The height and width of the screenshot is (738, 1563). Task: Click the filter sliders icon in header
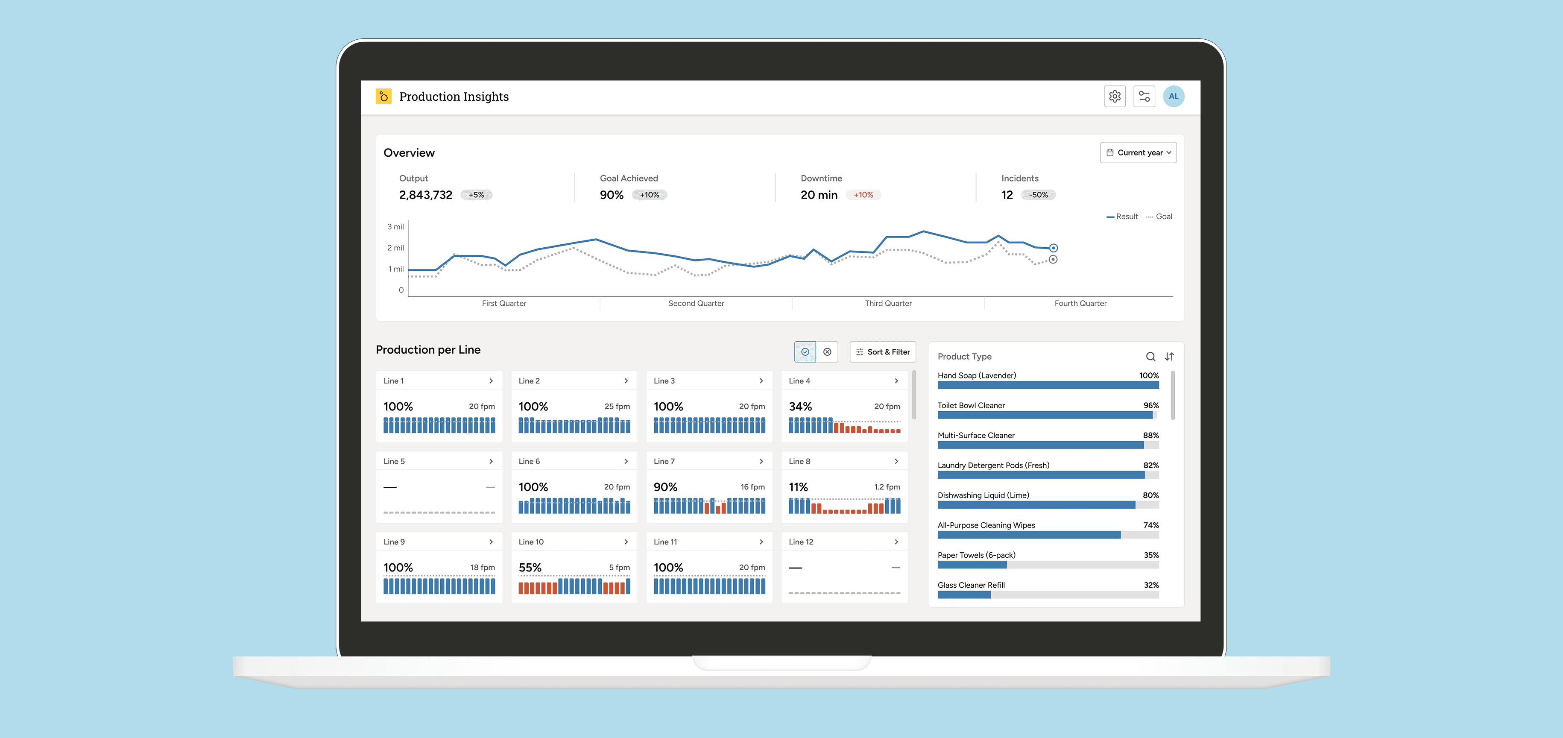click(x=1144, y=97)
